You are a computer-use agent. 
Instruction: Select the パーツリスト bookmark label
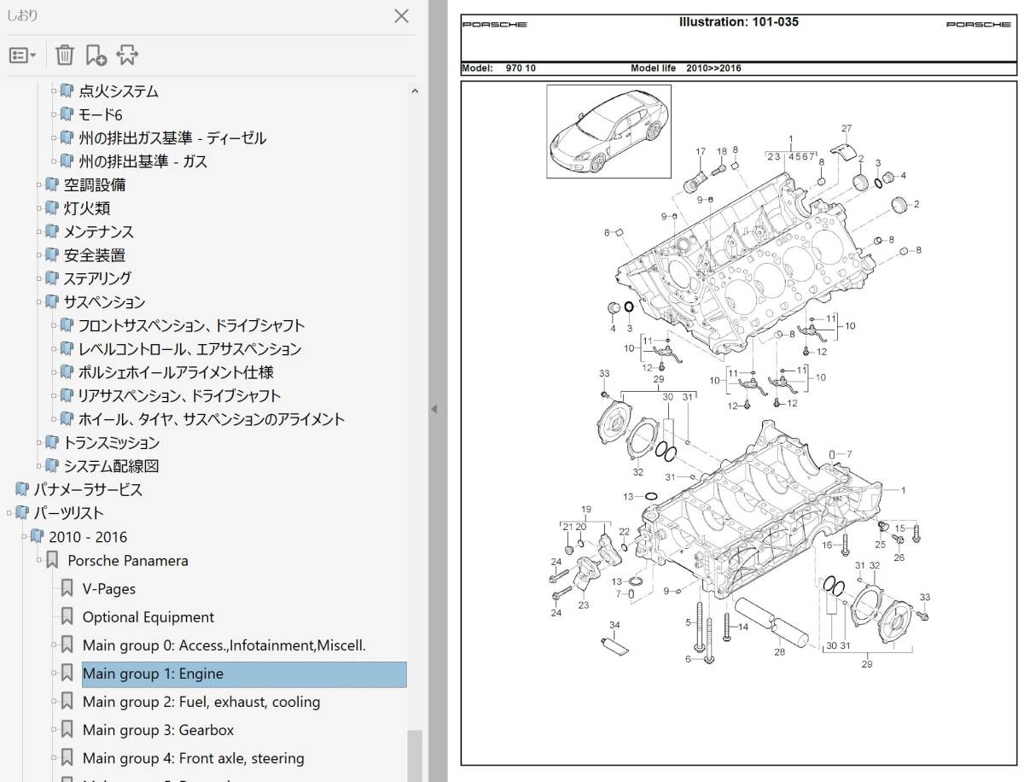click(x=68, y=513)
